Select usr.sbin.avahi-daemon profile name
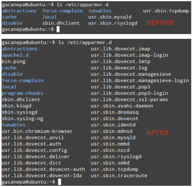192x187 pixels. pyautogui.click(x=122, y=106)
